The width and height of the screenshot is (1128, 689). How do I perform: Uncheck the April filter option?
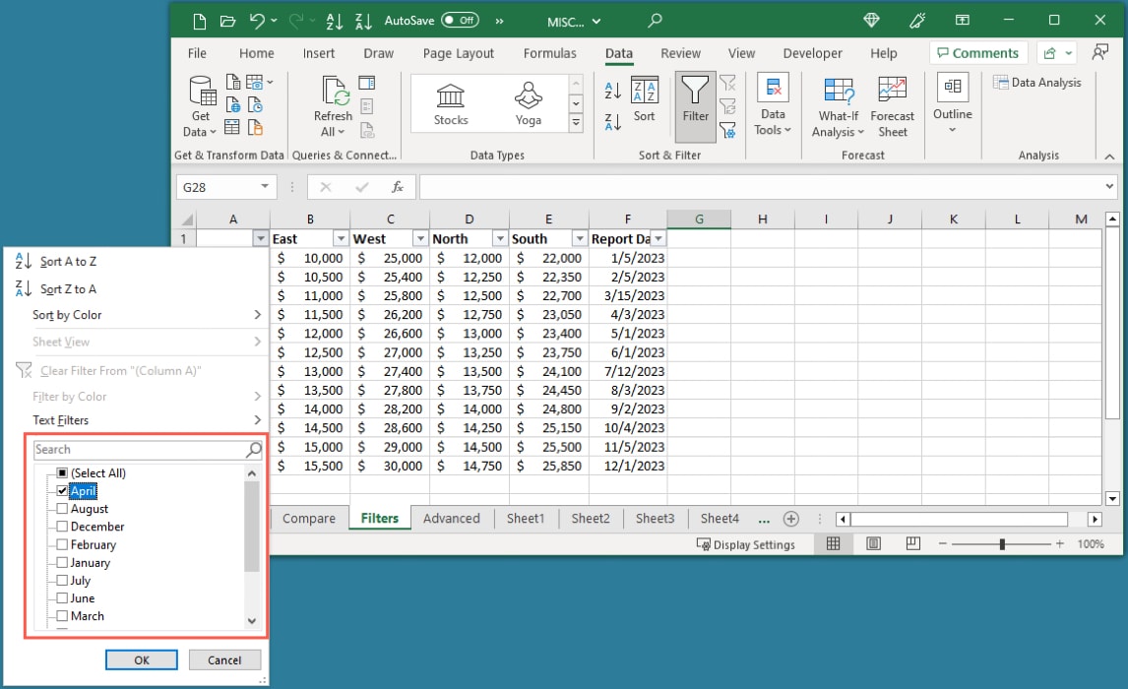[x=61, y=490]
